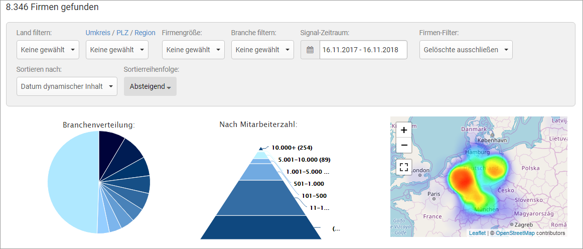
Task: Open the Leaflet attribution link
Action: (x=477, y=233)
